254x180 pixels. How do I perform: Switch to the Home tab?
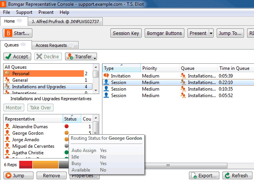[14, 21]
